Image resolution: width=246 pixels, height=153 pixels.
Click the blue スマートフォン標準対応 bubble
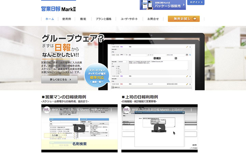97,75
